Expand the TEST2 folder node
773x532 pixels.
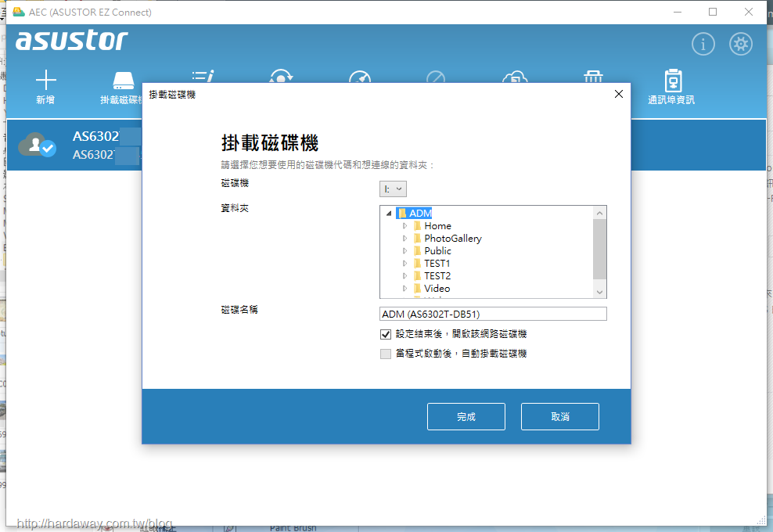404,275
